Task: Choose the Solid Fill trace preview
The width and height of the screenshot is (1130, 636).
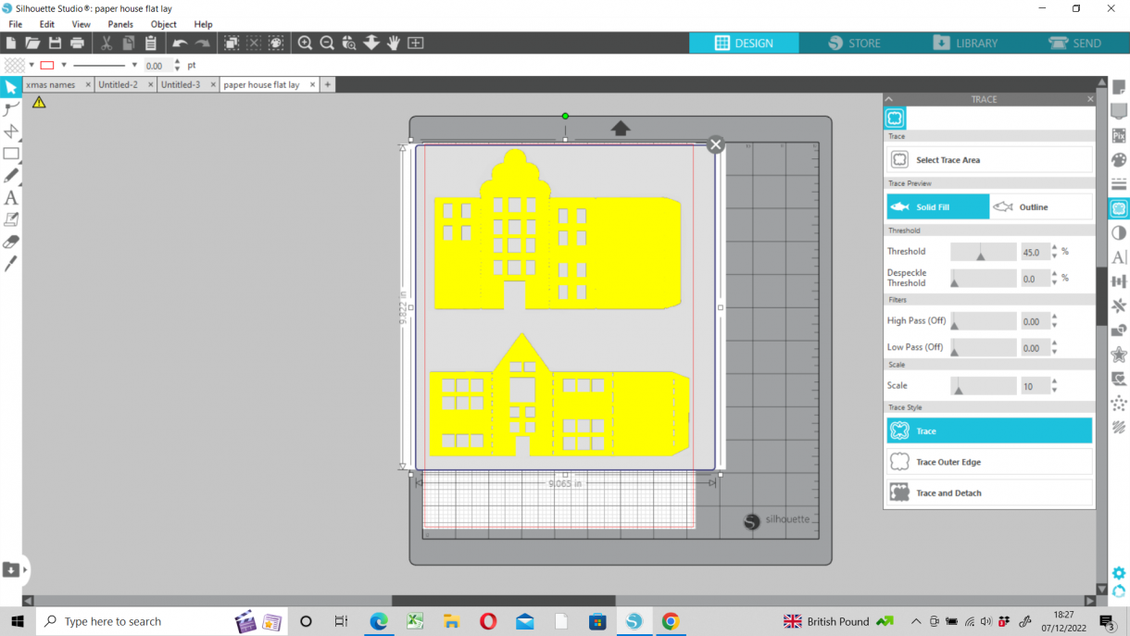Action: point(938,206)
